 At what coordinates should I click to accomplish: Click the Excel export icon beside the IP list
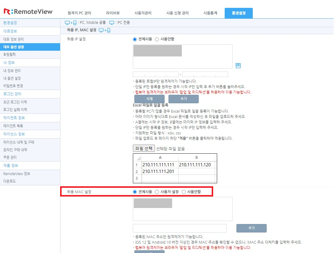pos(238,65)
